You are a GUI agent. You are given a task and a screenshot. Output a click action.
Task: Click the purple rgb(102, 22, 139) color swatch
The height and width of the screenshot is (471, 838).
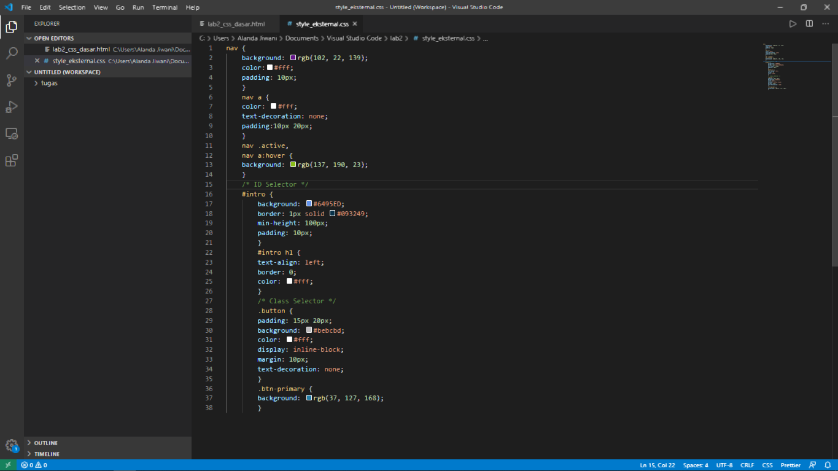coord(293,58)
